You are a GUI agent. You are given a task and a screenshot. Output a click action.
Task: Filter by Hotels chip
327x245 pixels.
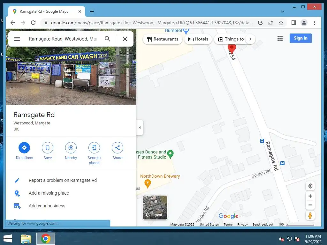[198, 39]
